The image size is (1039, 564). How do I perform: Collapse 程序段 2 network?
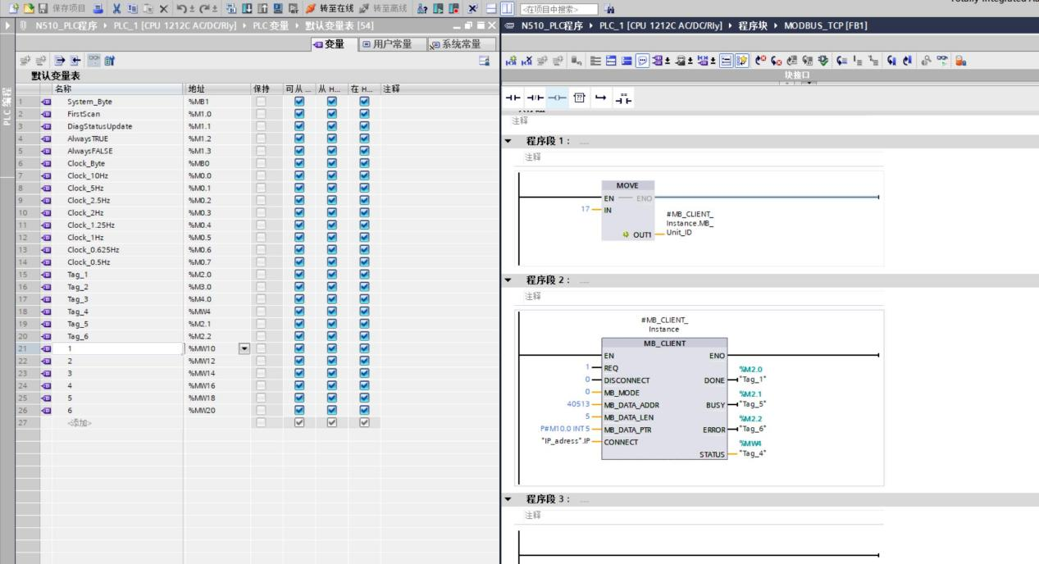[x=509, y=280]
